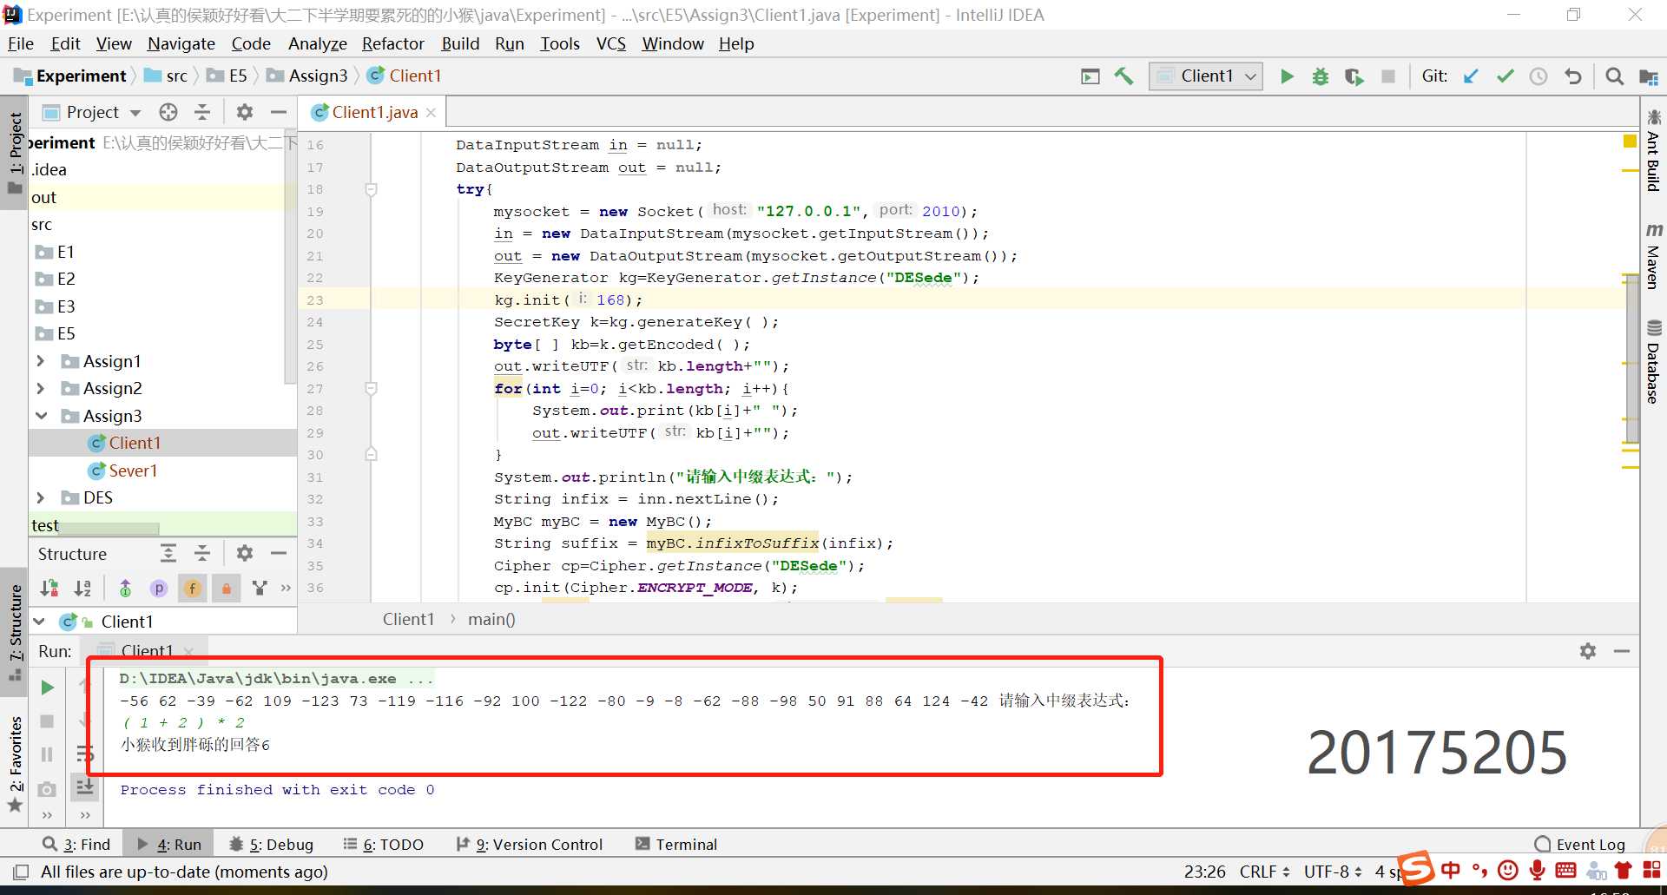Build project with the hammer icon
Viewport: 1667px width, 895px height.
[x=1123, y=76]
